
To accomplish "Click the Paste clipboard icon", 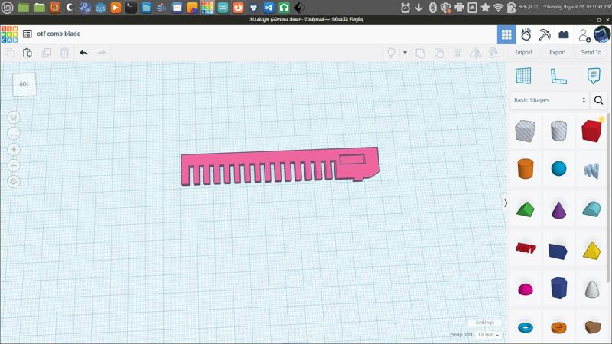I will point(28,53).
